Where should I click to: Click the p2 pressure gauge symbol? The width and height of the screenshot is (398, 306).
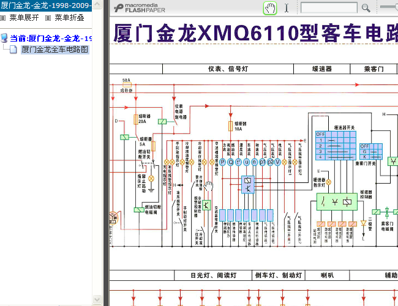pos(270,162)
